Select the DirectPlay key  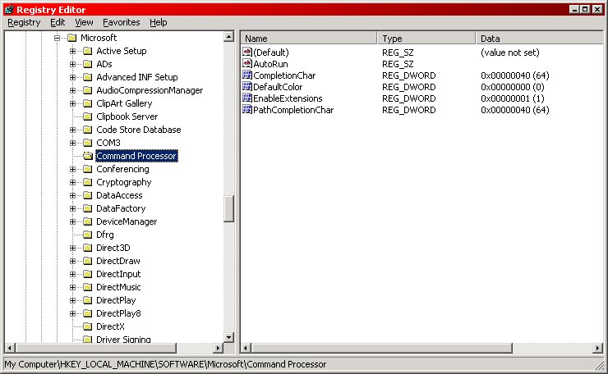coord(116,300)
